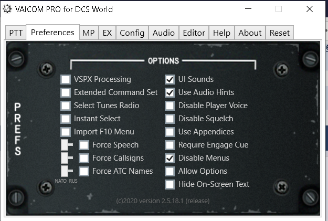Check the Extended Command Set box

pos(66,92)
